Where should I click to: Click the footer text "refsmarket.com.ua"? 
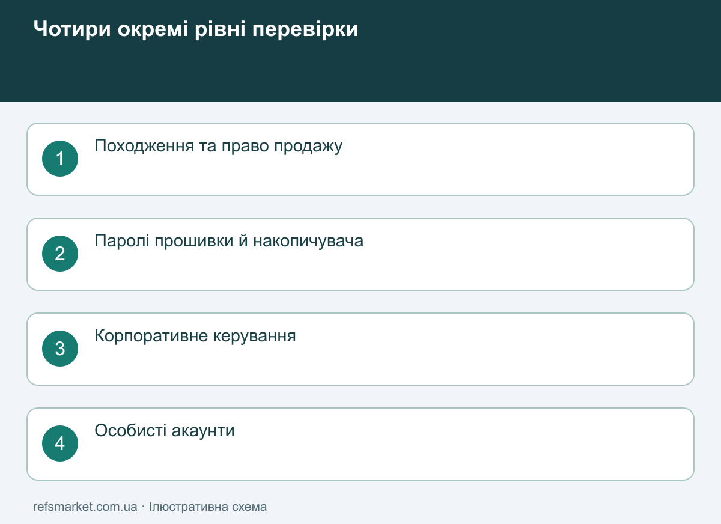85,507
